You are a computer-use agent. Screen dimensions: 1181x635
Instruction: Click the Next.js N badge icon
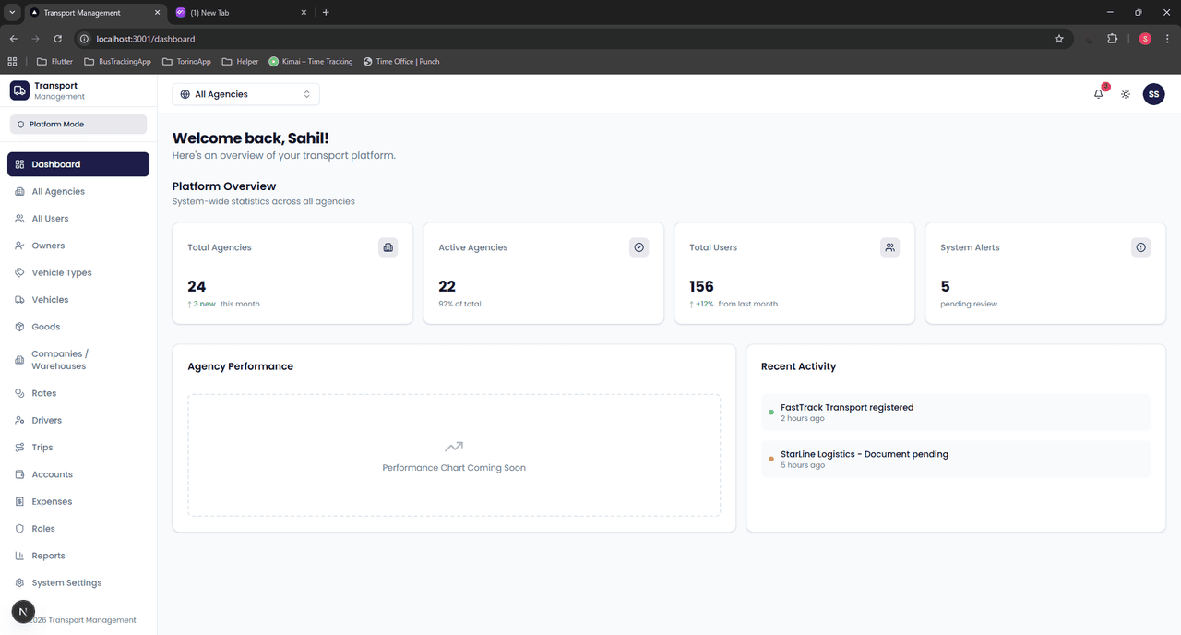(x=23, y=611)
